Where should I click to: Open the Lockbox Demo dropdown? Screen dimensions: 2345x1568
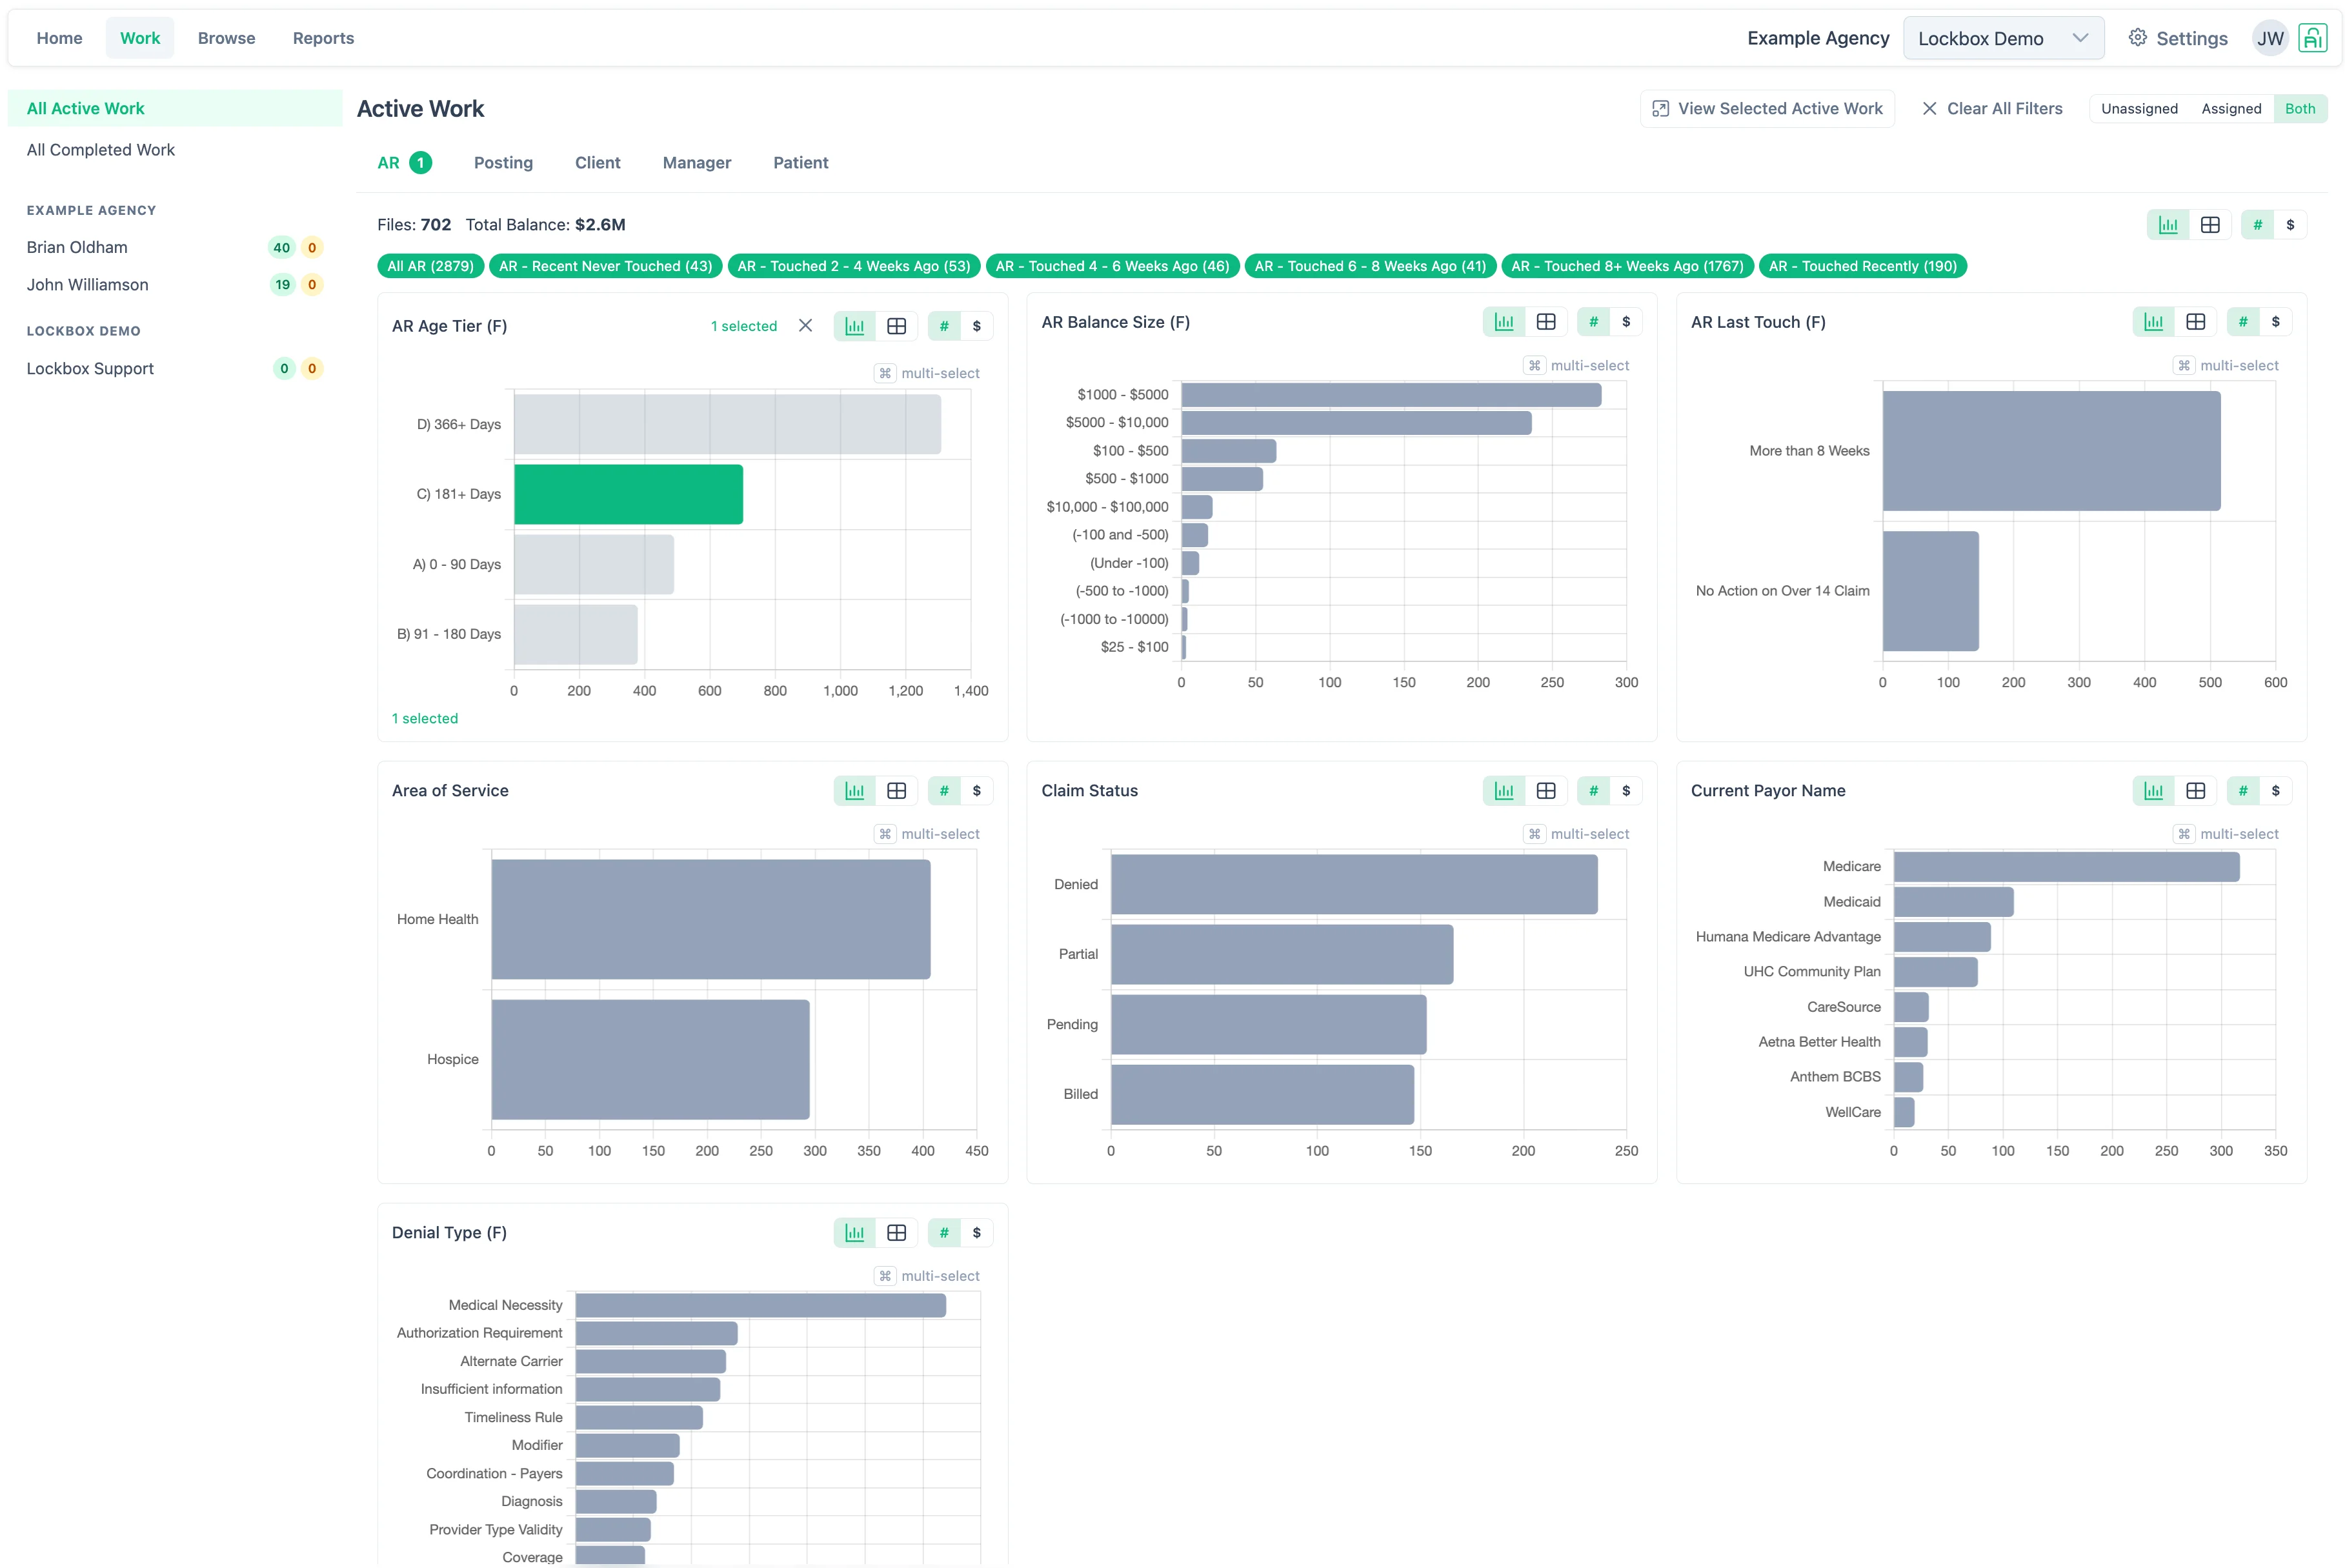pyautogui.click(x=2003, y=38)
